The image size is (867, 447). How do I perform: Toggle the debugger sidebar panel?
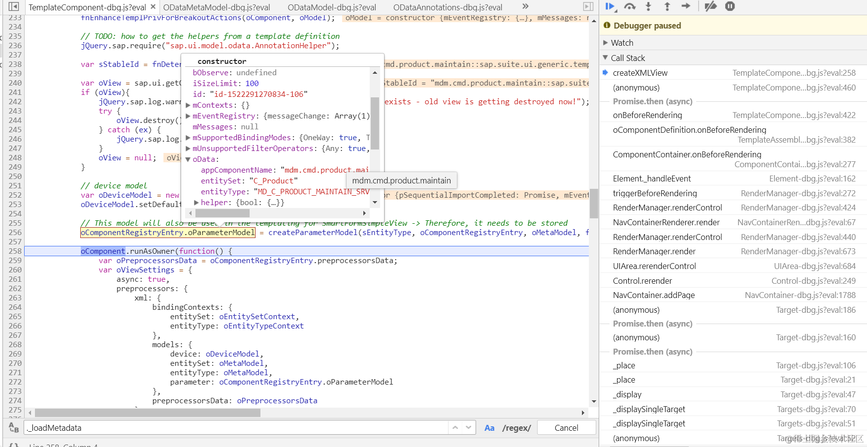coord(588,6)
